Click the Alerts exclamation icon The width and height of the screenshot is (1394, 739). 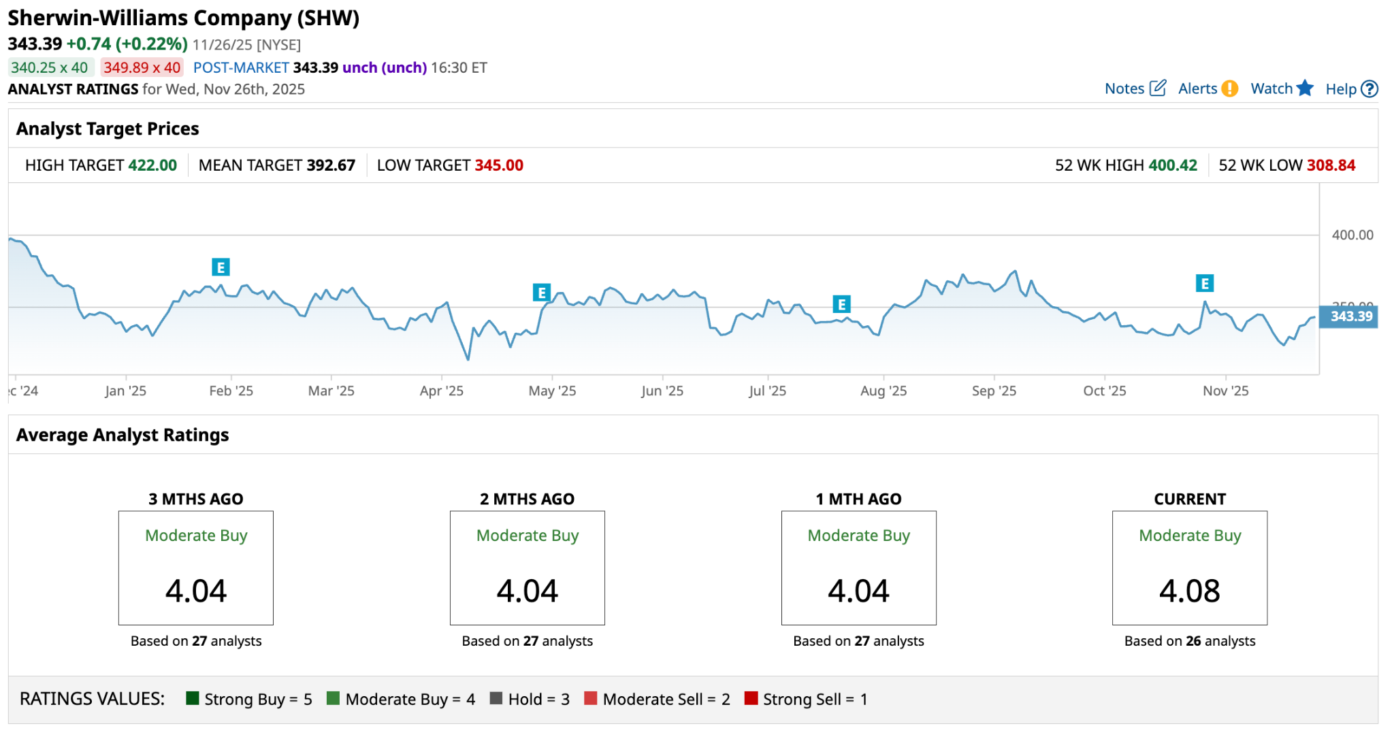[x=1229, y=88]
